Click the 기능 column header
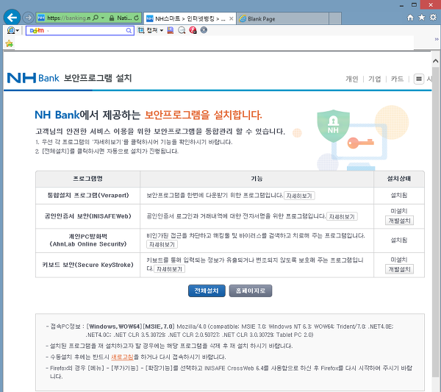Image resolution: width=441 pixels, height=392 pixels. click(257, 179)
